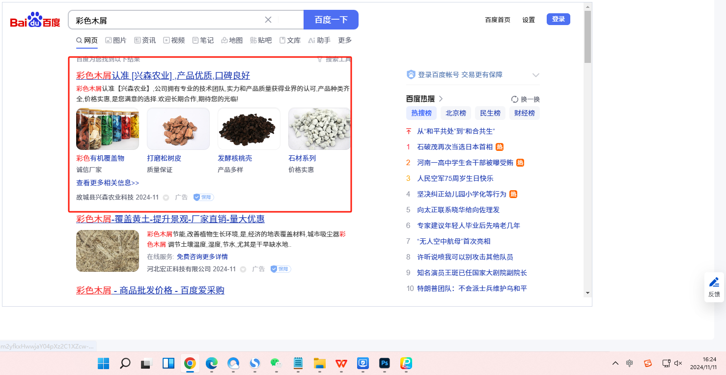Select the 北京榜 hot list tab
726x375 pixels.
pyautogui.click(x=455, y=113)
